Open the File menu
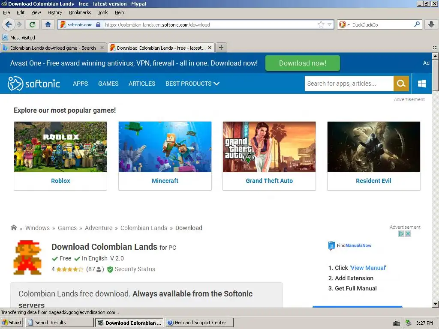The height and width of the screenshot is (329, 439). (6, 12)
